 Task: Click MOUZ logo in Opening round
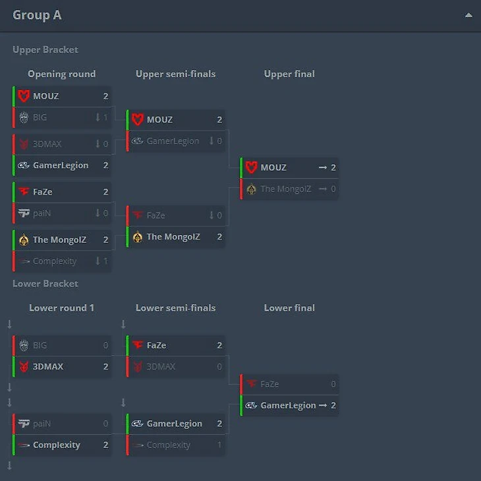point(24,96)
